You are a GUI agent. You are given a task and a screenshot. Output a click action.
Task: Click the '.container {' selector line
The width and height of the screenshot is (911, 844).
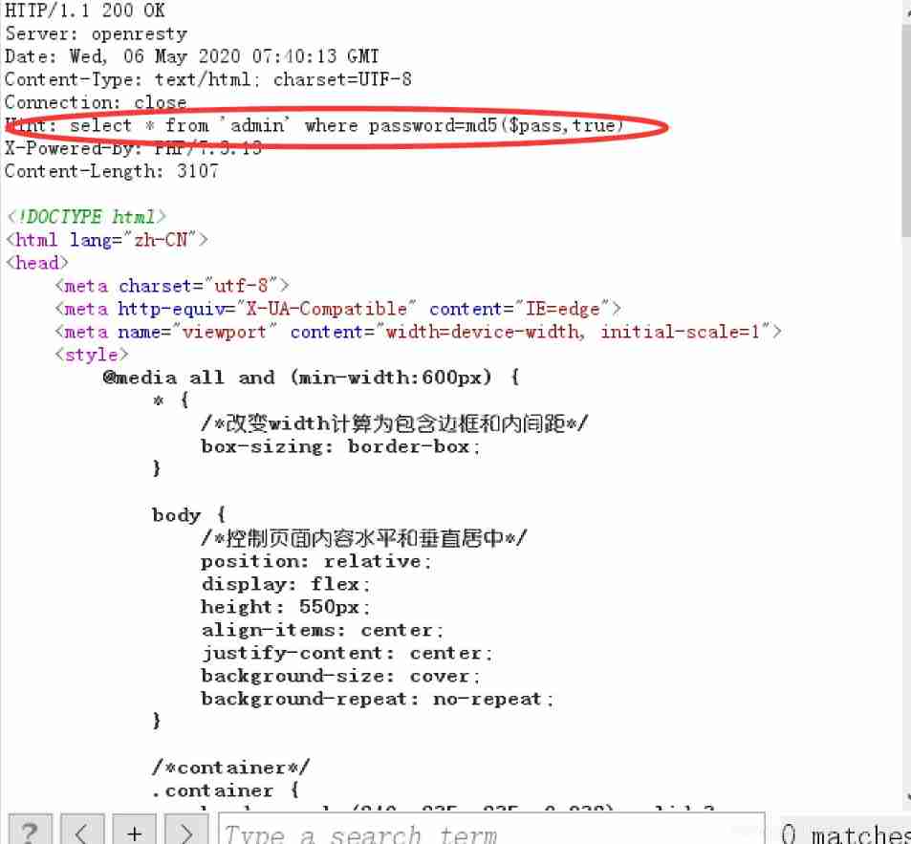tap(226, 790)
